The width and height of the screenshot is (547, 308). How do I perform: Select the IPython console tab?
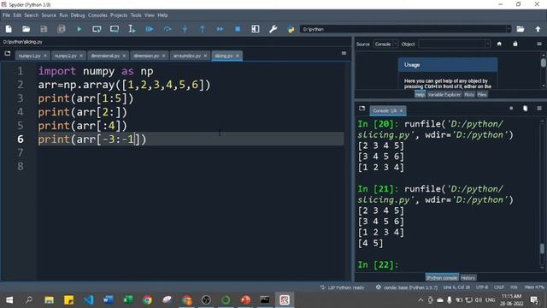click(x=442, y=278)
